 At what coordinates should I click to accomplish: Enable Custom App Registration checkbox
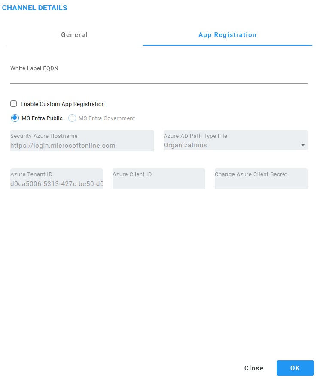click(x=14, y=104)
